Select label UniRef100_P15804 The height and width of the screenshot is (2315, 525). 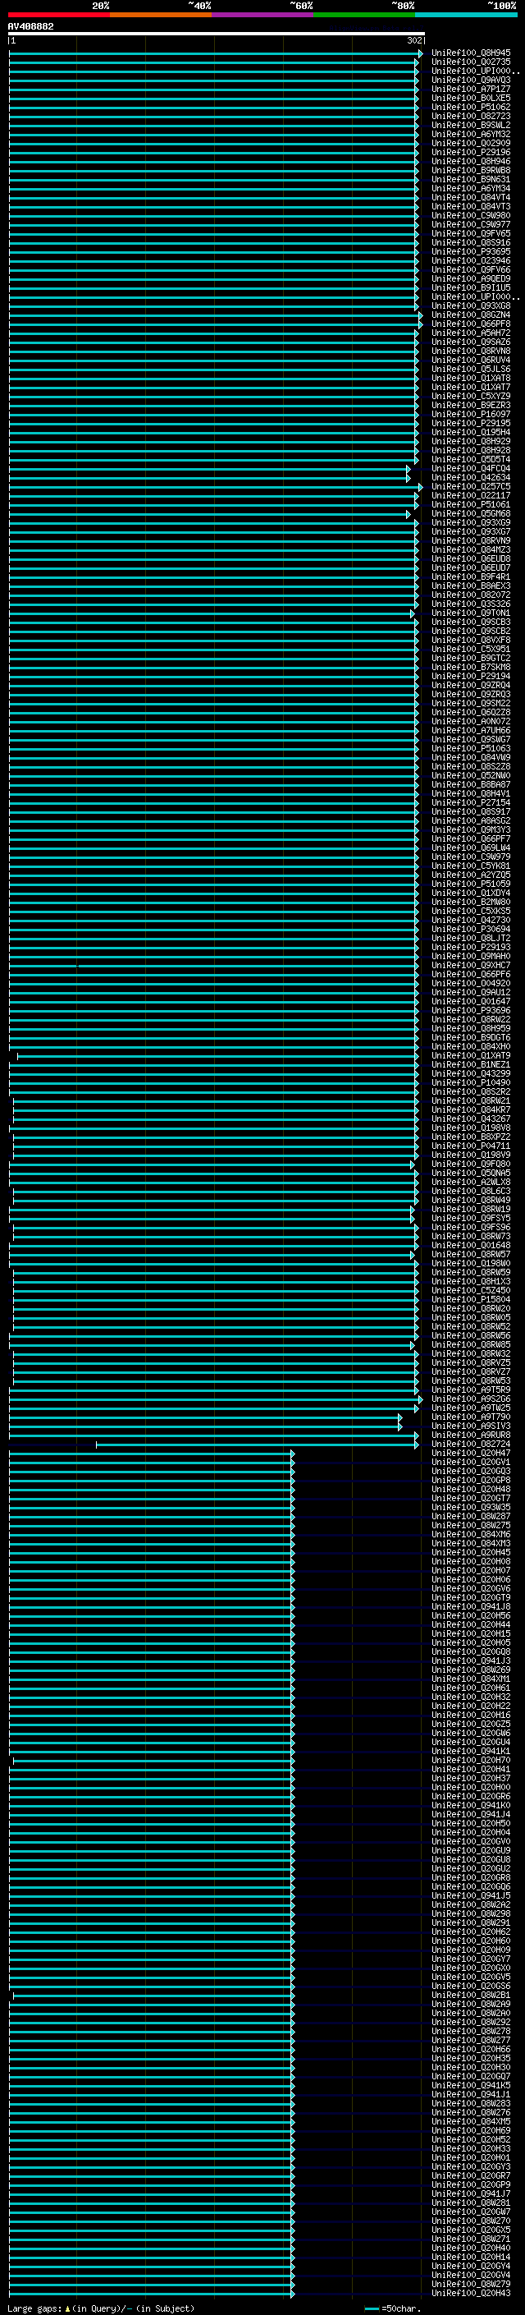click(471, 1299)
